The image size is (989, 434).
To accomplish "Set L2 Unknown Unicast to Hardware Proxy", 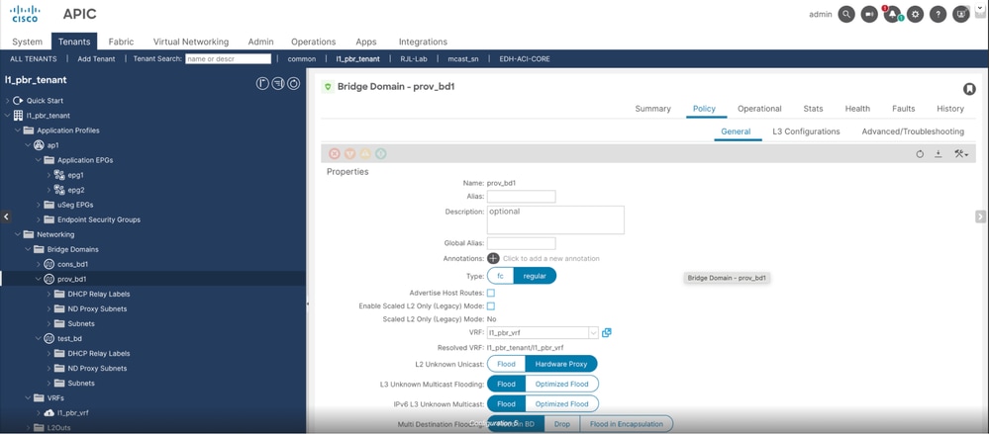I will tap(560, 364).
